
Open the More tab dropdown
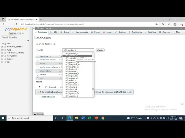pyautogui.click(x=177, y=32)
